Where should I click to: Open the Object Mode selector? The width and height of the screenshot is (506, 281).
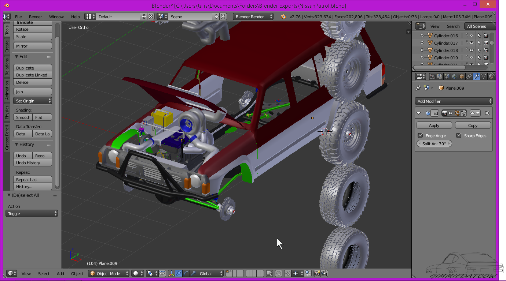pos(109,273)
